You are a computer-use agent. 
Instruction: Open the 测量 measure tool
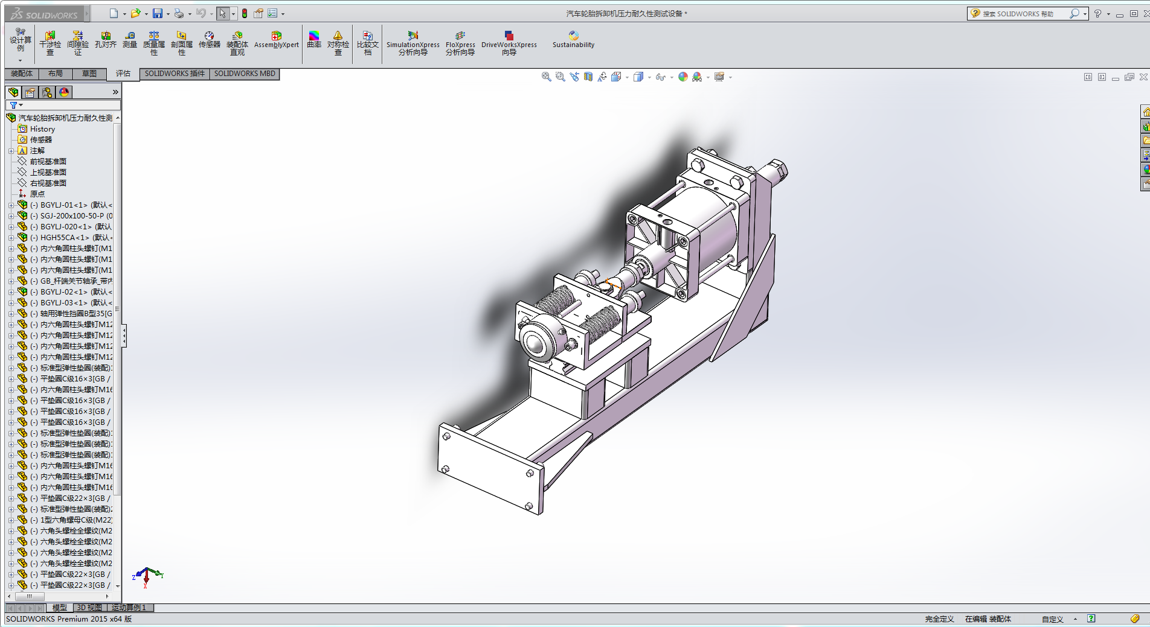coord(130,40)
